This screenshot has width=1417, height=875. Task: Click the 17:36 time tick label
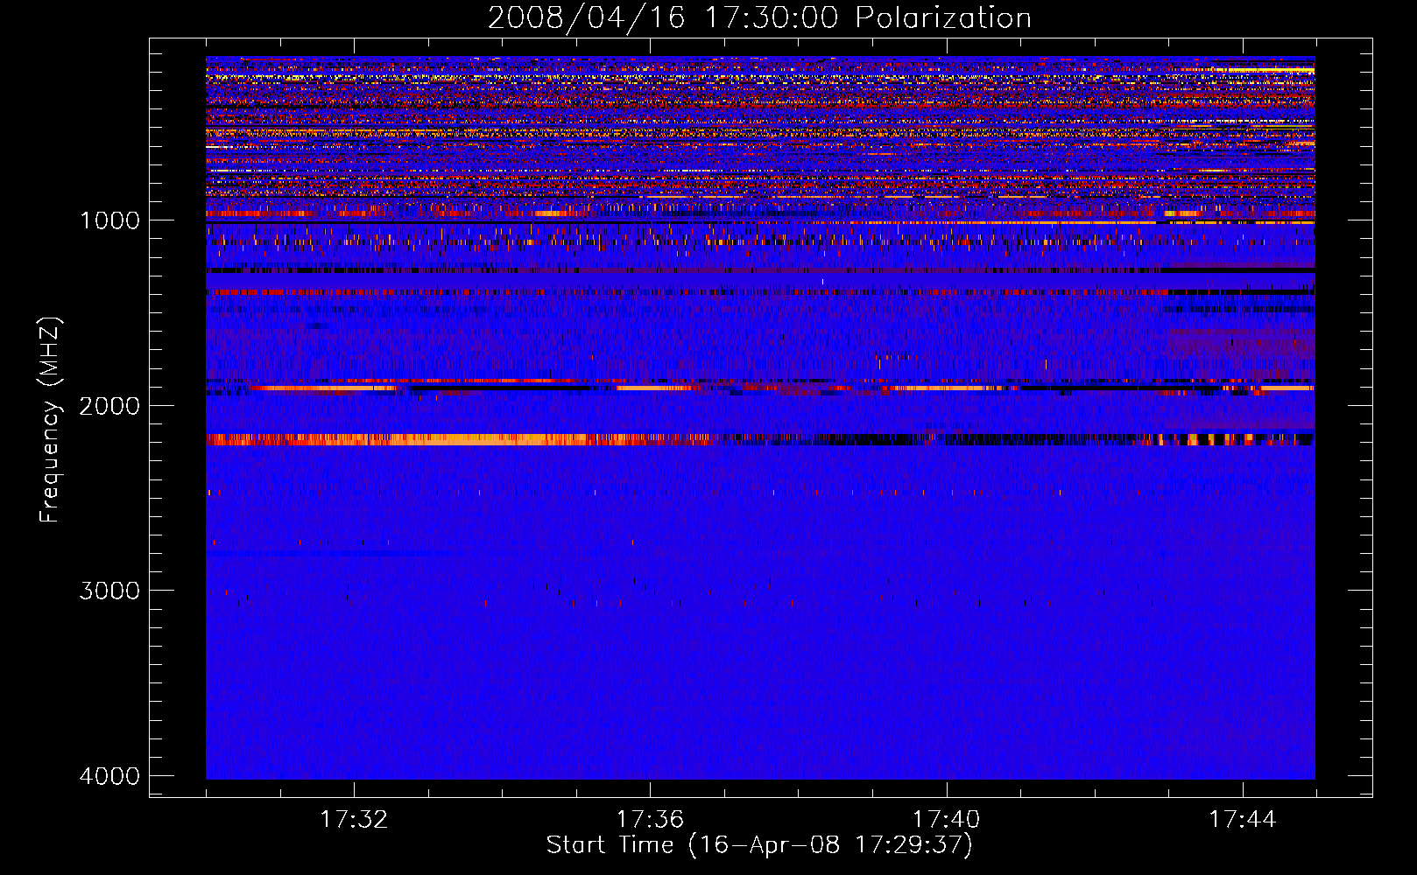(650, 820)
